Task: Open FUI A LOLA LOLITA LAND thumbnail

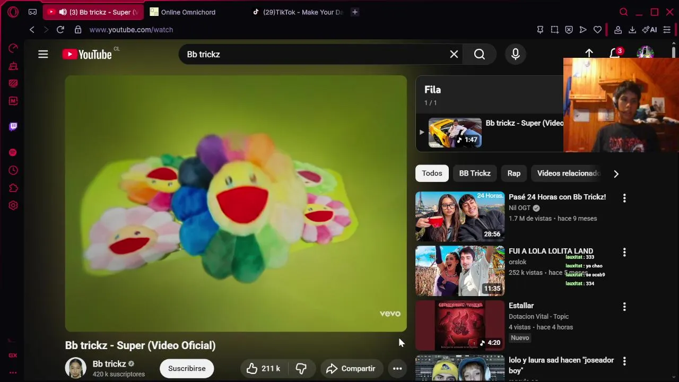Action: click(x=460, y=271)
